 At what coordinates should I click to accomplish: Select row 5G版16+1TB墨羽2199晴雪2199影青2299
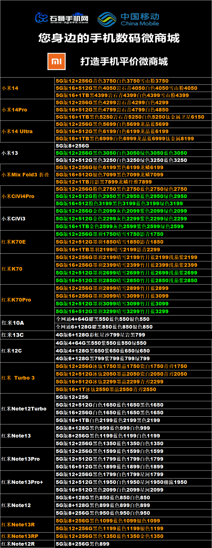tap(133, 250)
